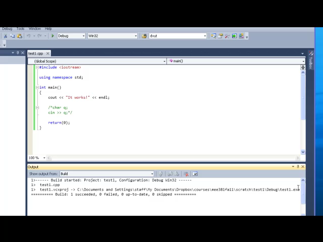Viewport: 323px width, 242px height.
Task: Click the Find Message in Code icon in Output
Action: [160, 174]
